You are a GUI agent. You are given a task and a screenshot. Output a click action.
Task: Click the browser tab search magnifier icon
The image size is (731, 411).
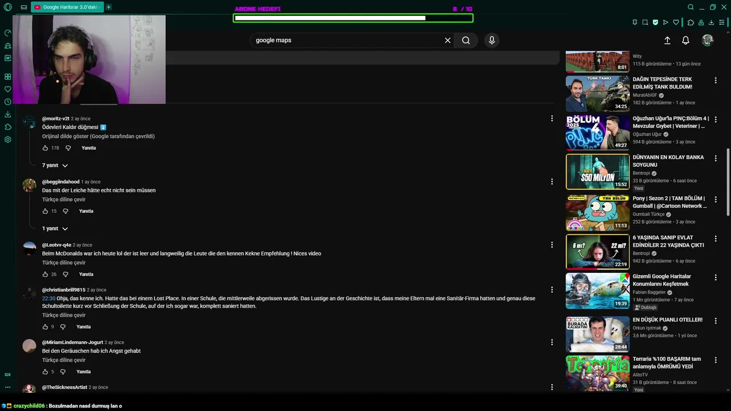(x=690, y=7)
